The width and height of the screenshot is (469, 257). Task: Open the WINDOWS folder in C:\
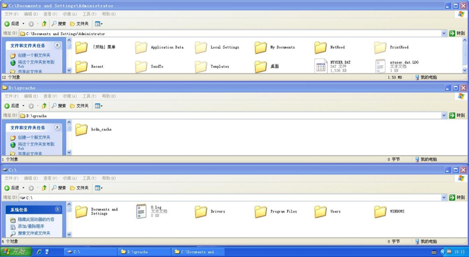click(x=380, y=212)
